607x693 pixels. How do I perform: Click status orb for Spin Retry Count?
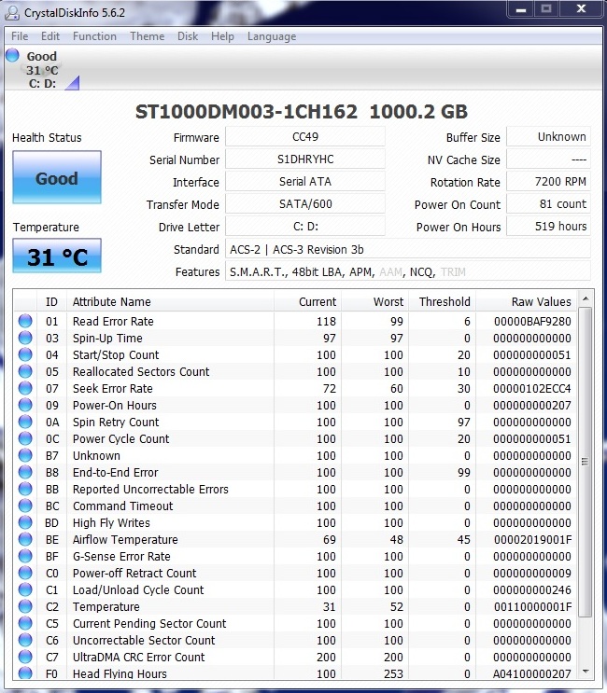click(x=25, y=422)
